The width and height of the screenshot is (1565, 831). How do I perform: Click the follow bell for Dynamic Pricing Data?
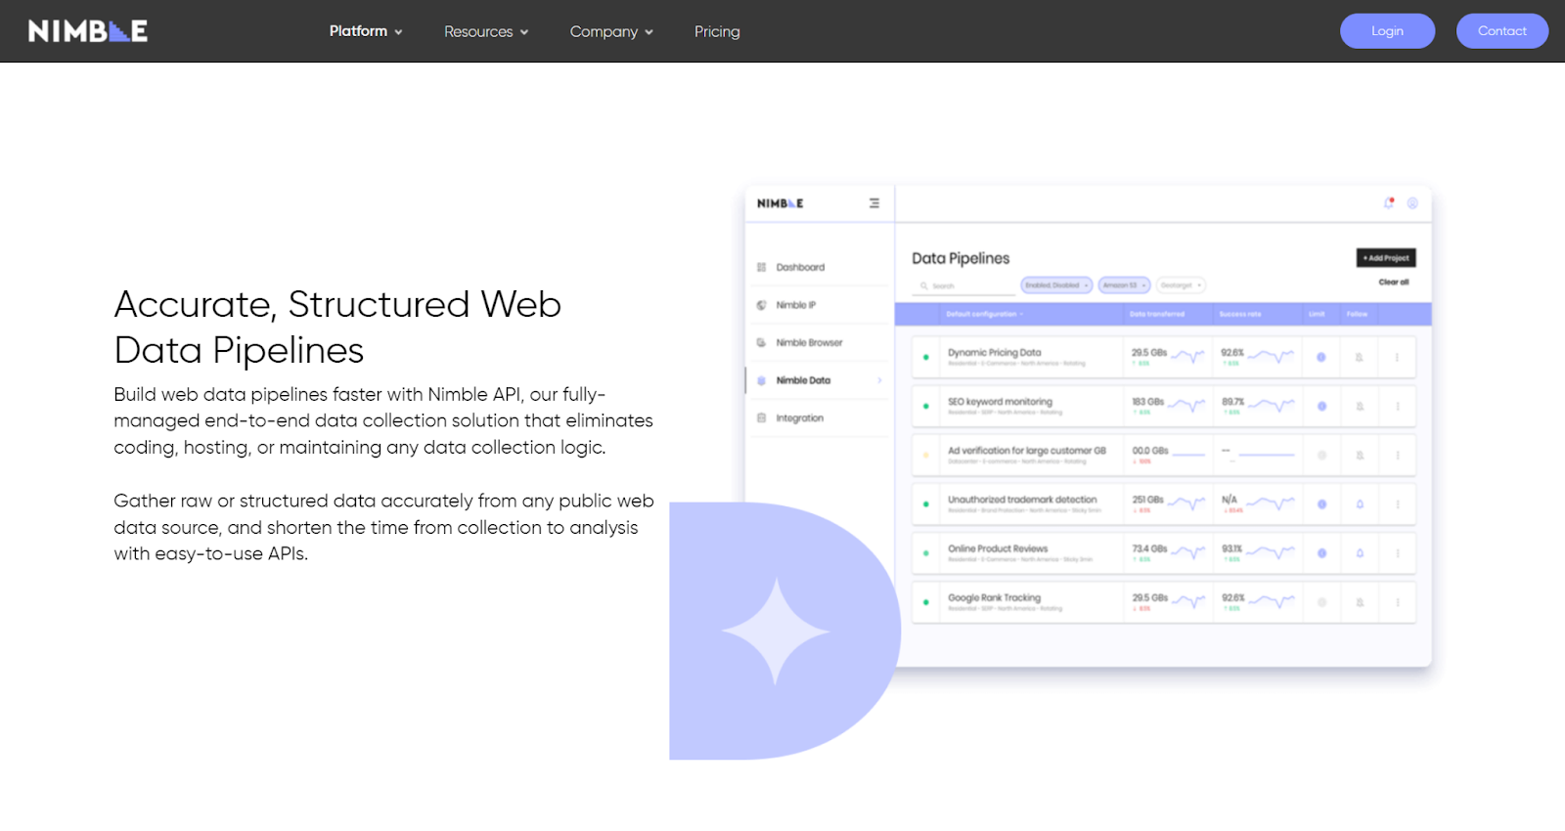1360,357
